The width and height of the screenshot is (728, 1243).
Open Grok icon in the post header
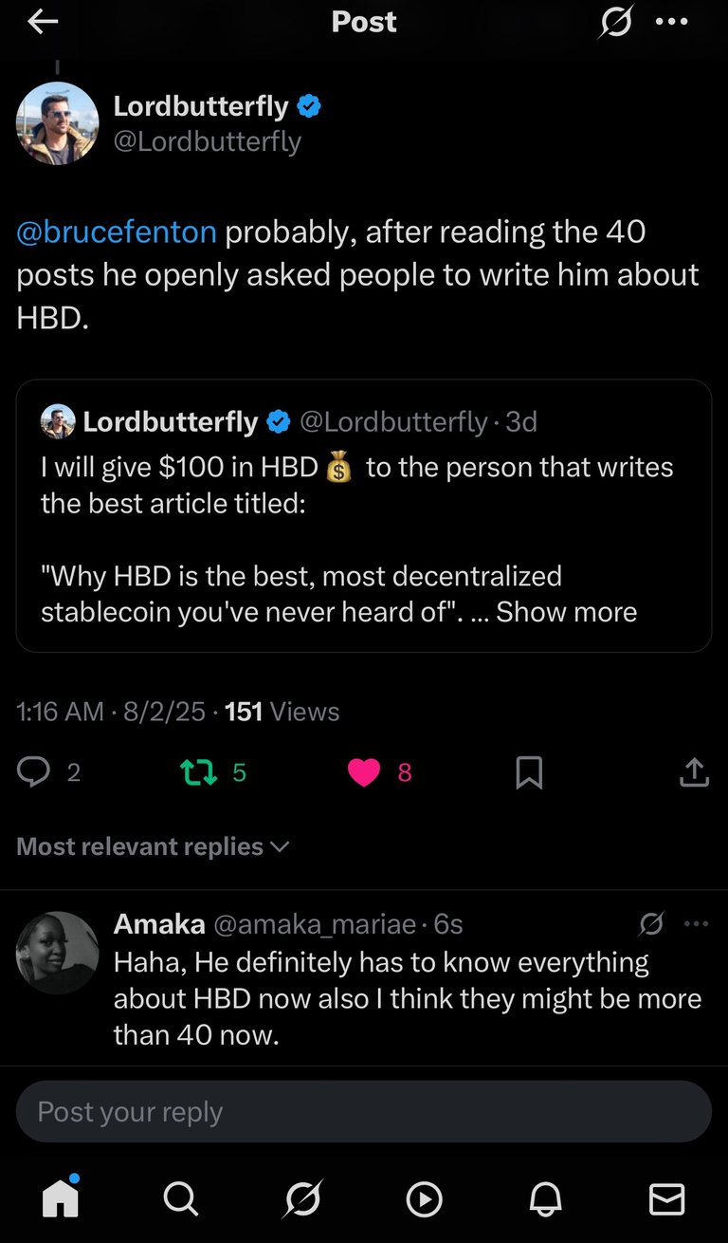point(615,23)
